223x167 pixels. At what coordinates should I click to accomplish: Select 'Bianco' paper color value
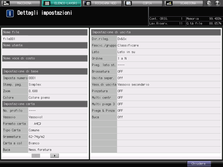click(34, 143)
